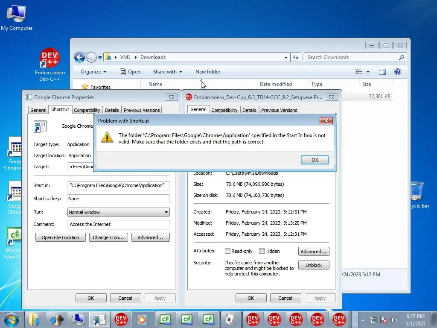Show hidden system tray icons
This screenshot has width=437, height=328.
coord(363,320)
